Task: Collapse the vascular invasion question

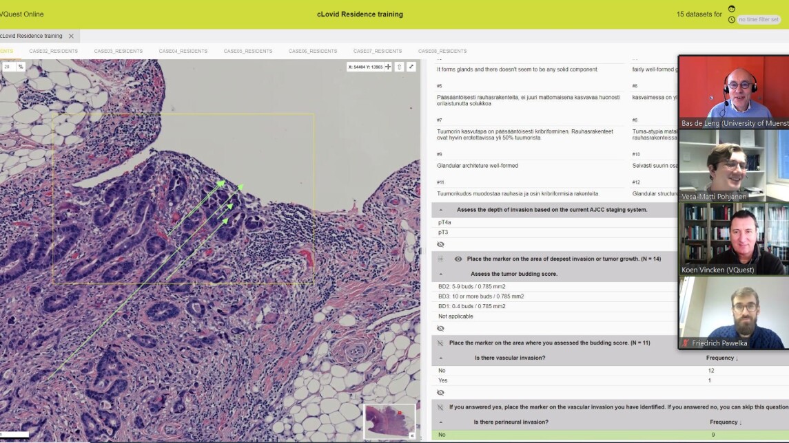Action: click(x=441, y=358)
